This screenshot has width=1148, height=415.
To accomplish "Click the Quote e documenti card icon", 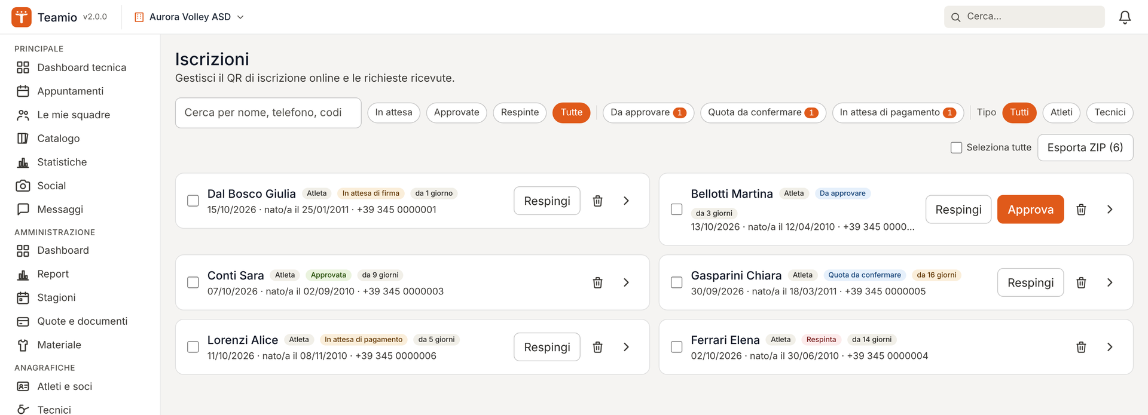I will tap(23, 322).
